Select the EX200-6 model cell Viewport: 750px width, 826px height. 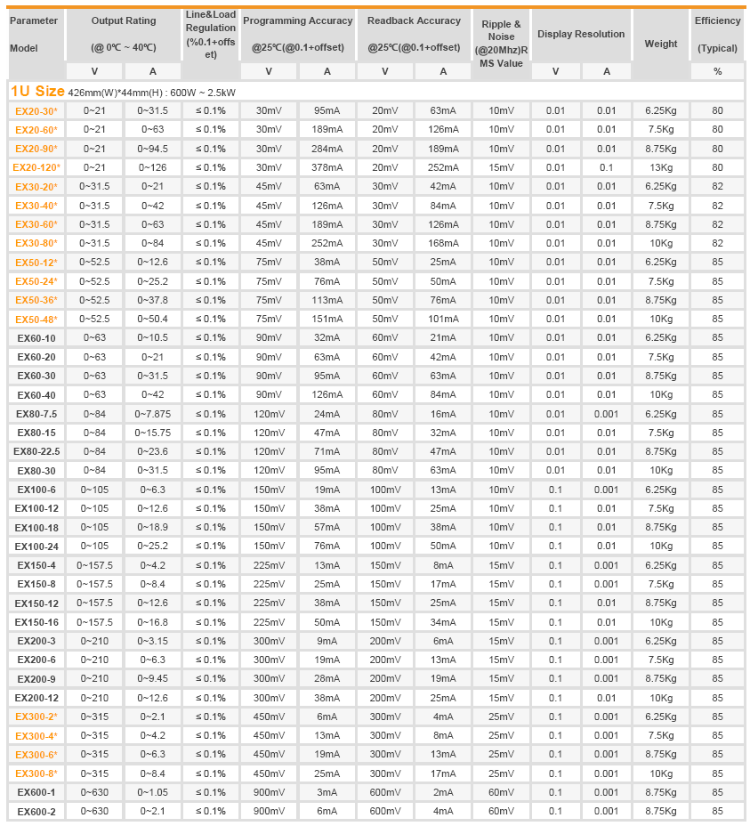[x=36, y=660]
